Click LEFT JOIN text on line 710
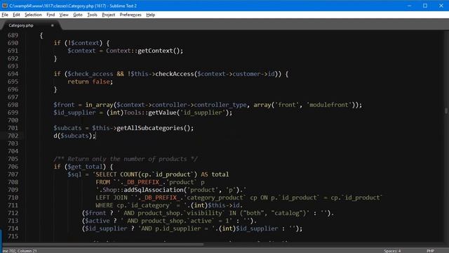 coord(112,197)
